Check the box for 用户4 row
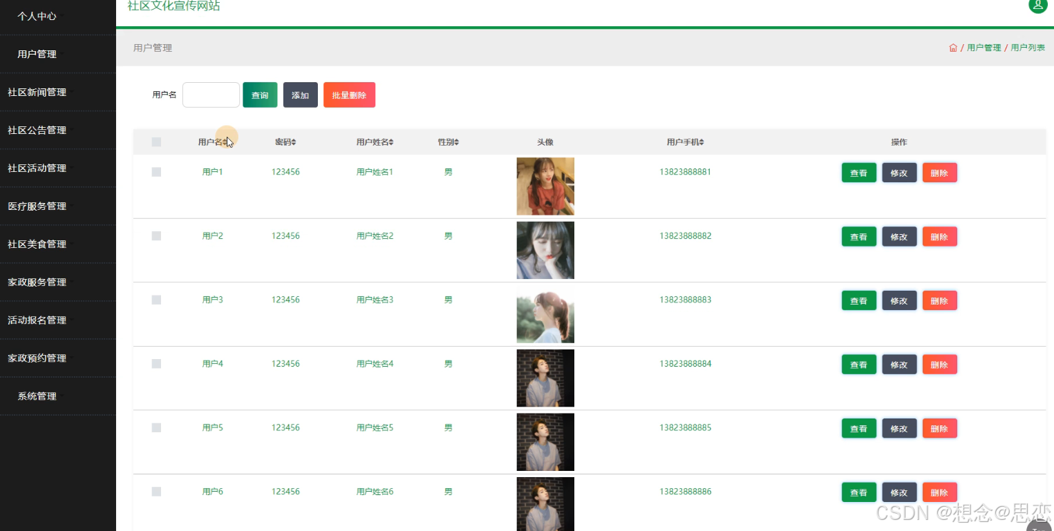 156,364
